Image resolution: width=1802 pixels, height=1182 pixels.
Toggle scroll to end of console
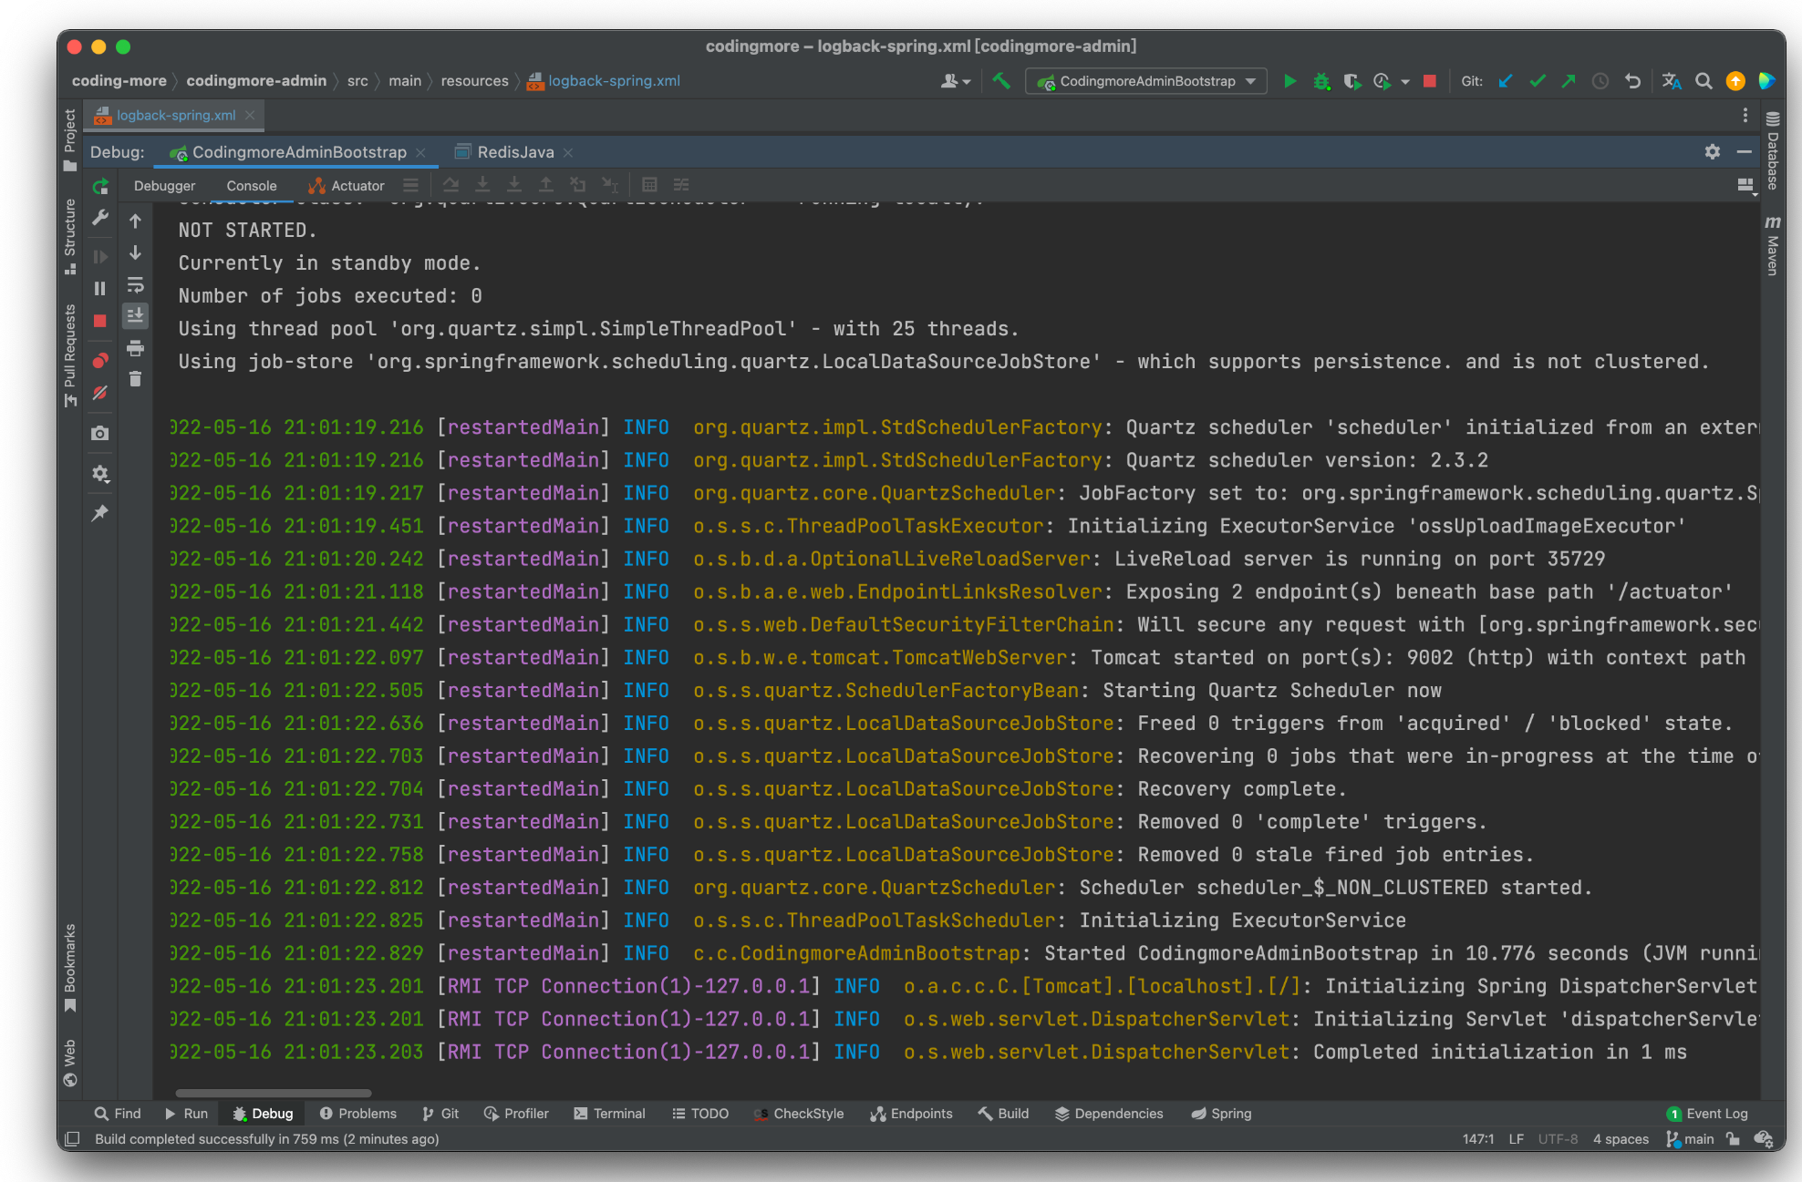(x=135, y=316)
